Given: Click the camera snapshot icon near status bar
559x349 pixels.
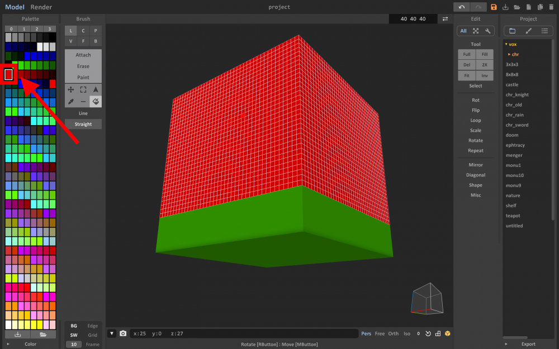Looking at the screenshot, I should (124, 333).
